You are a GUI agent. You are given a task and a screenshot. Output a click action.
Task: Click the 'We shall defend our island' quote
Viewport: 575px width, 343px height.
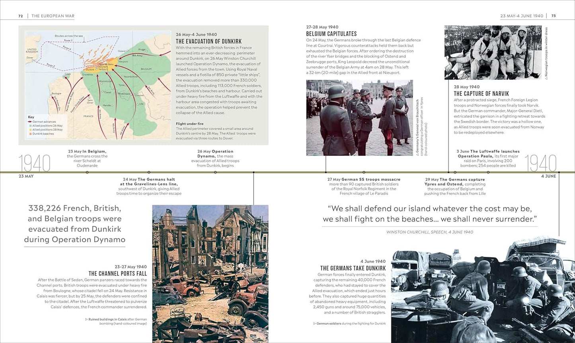click(x=430, y=213)
